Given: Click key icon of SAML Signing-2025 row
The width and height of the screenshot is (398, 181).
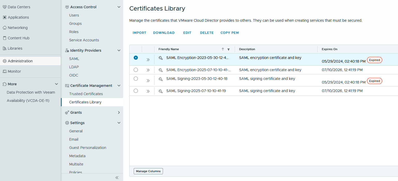Looking at the screenshot, I should pyautogui.click(x=161, y=91).
